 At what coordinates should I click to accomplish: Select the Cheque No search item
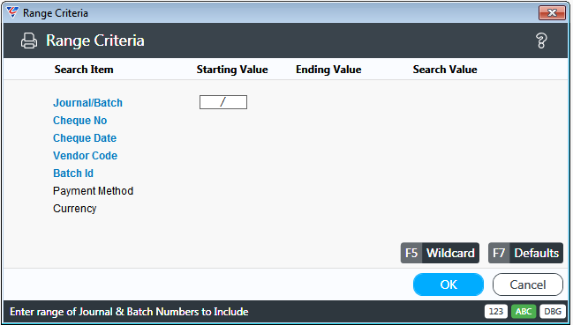click(80, 121)
